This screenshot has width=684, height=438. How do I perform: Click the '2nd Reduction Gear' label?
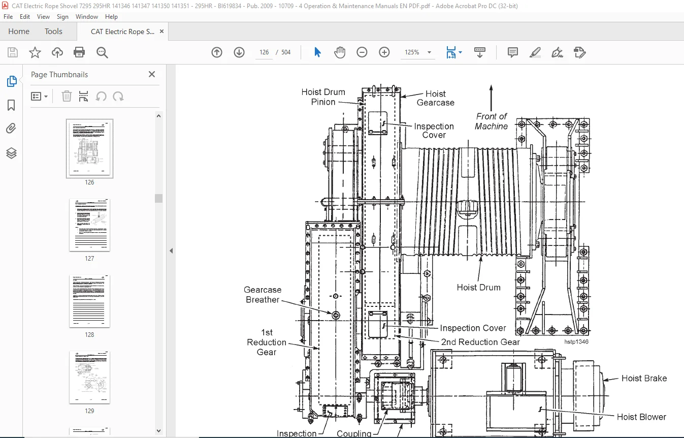(480, 342)
